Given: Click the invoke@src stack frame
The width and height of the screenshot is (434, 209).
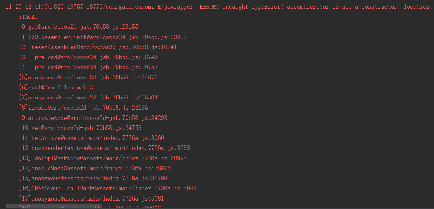Looking at the screenshot, I should click(83, 108).
